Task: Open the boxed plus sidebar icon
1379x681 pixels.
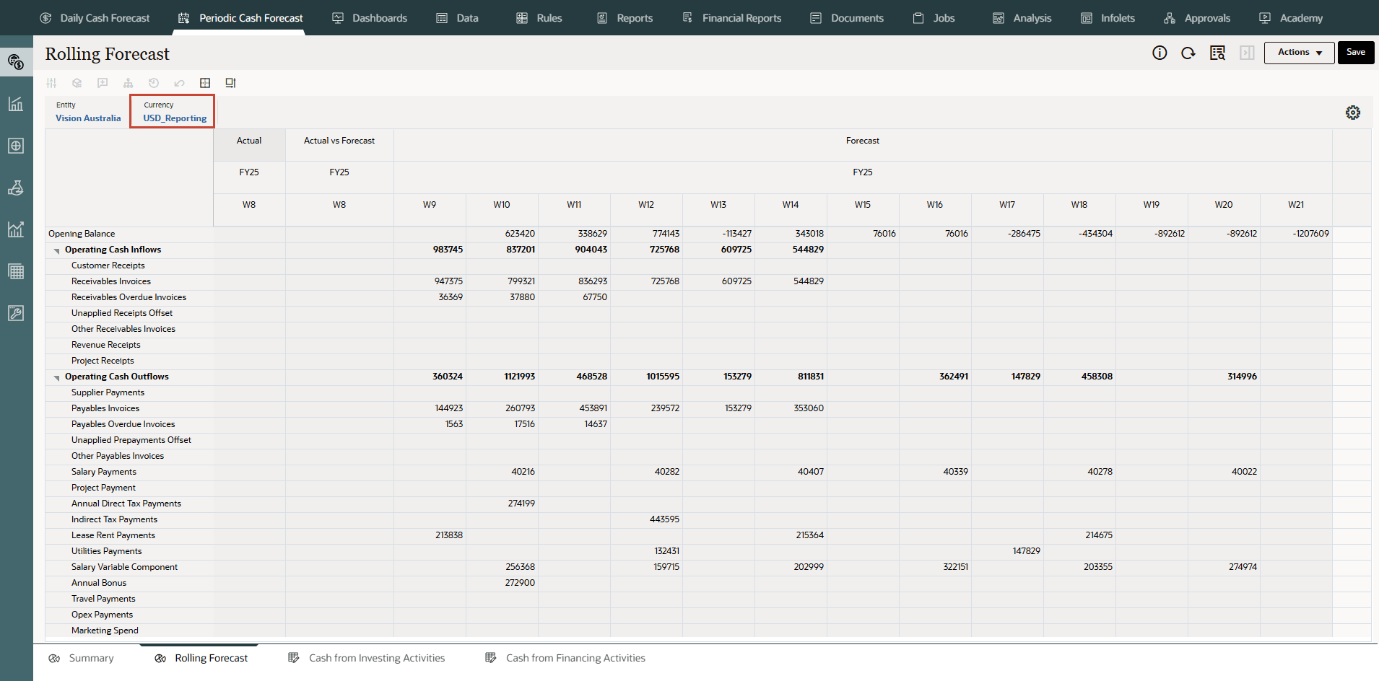Action: click(x=16, y=146)
